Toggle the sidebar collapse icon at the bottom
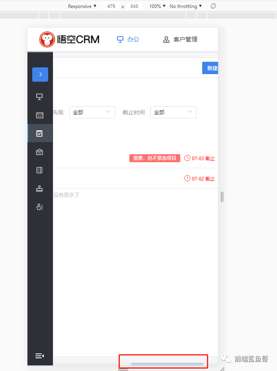The image size is (277, 371). (x=39, y=355)
